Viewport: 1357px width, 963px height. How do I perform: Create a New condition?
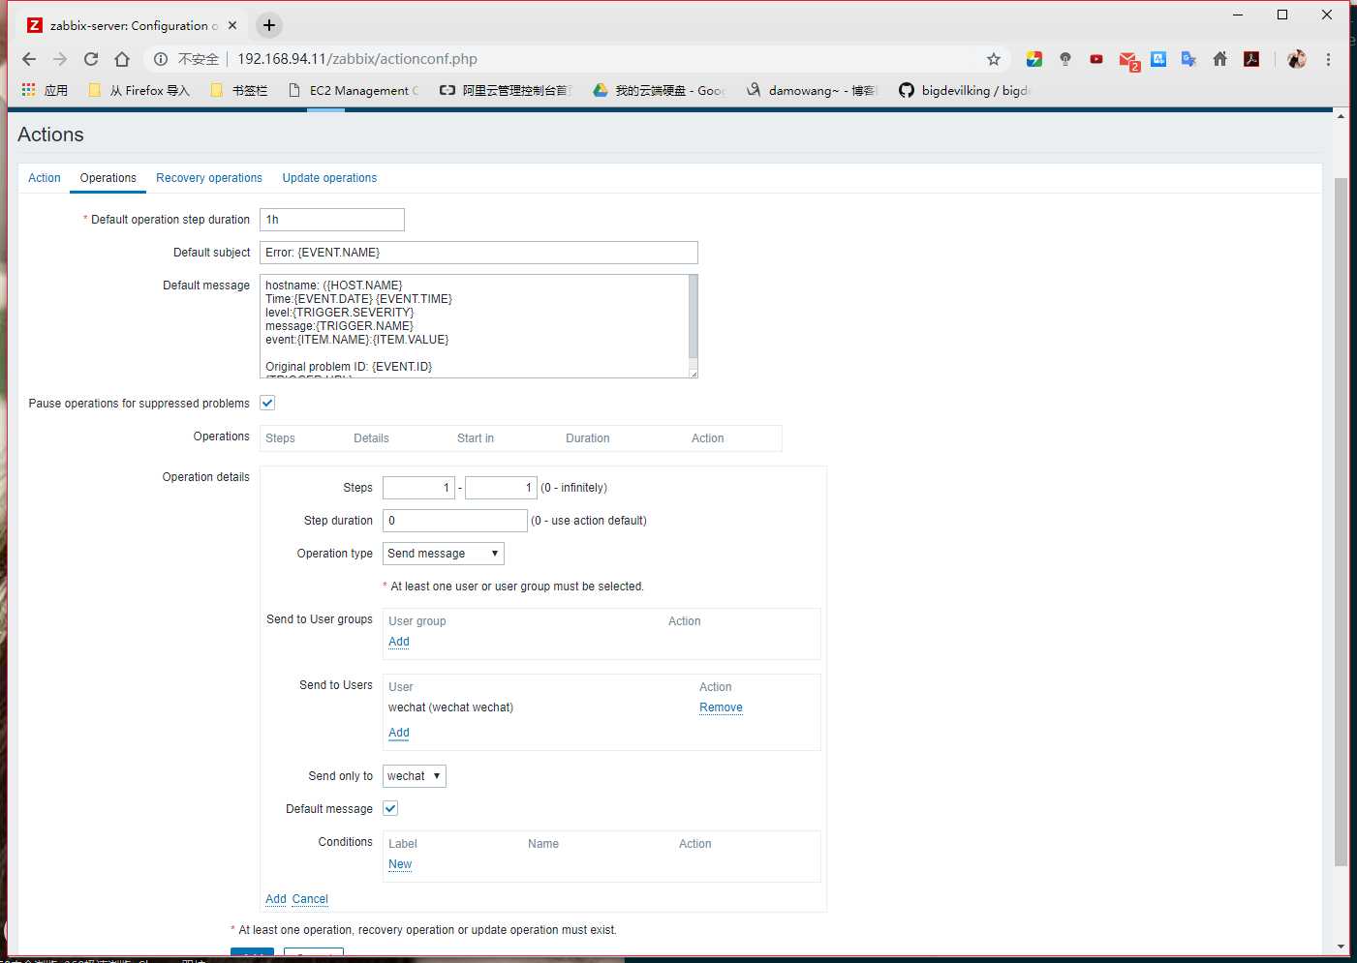[400, 864]
